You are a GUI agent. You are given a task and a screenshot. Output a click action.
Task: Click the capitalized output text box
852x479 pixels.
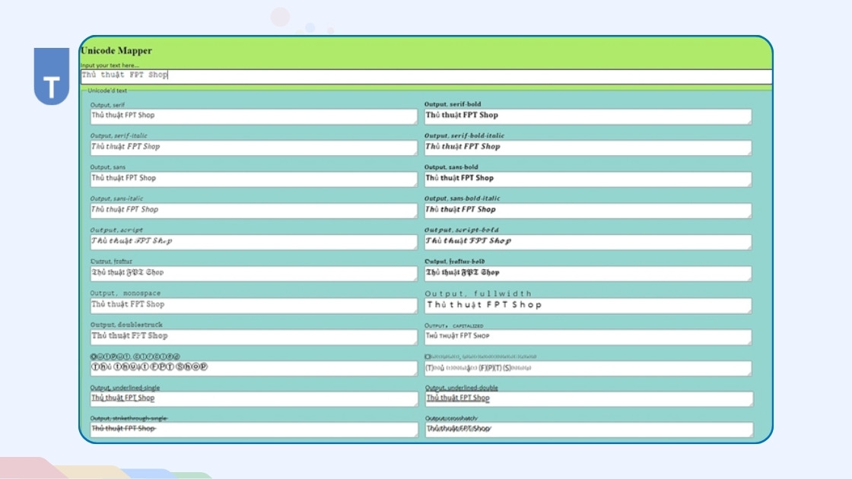click(587, 336)
